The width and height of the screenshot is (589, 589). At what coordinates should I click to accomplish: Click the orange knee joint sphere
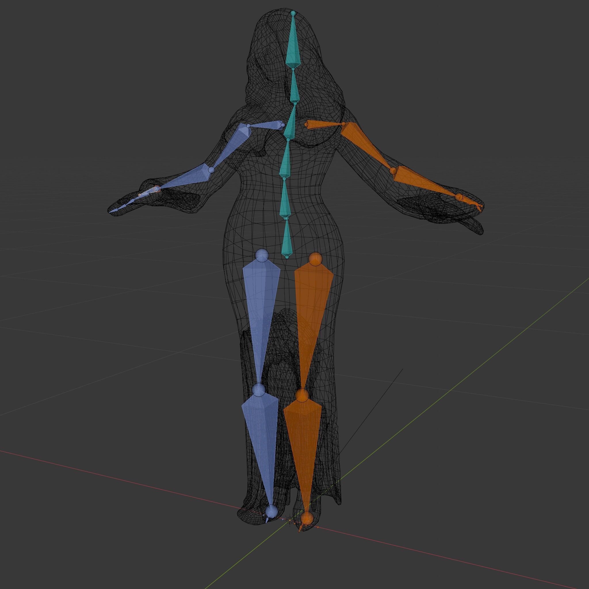point(302,395)
